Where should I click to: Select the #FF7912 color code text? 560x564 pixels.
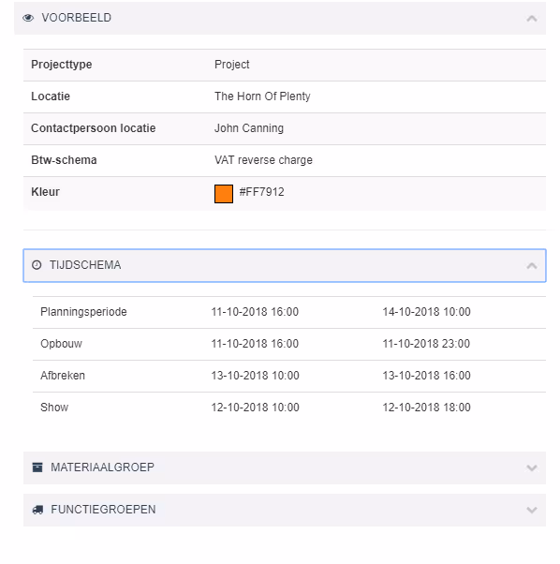tap(261, 192)
